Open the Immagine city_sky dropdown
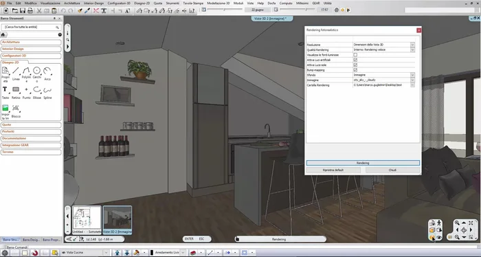The width and height of the screenshot is (481, 257). tap(412, 80)
